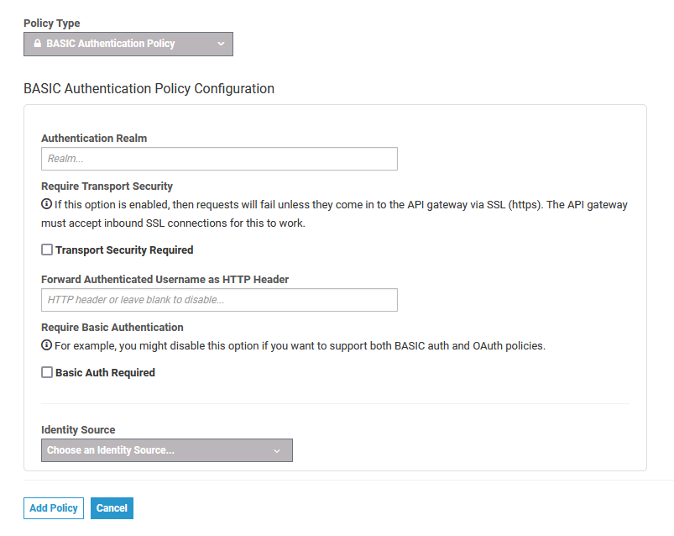Click the chevron arrow on Policy Type dropdown
674x536 pixels.
221,44
